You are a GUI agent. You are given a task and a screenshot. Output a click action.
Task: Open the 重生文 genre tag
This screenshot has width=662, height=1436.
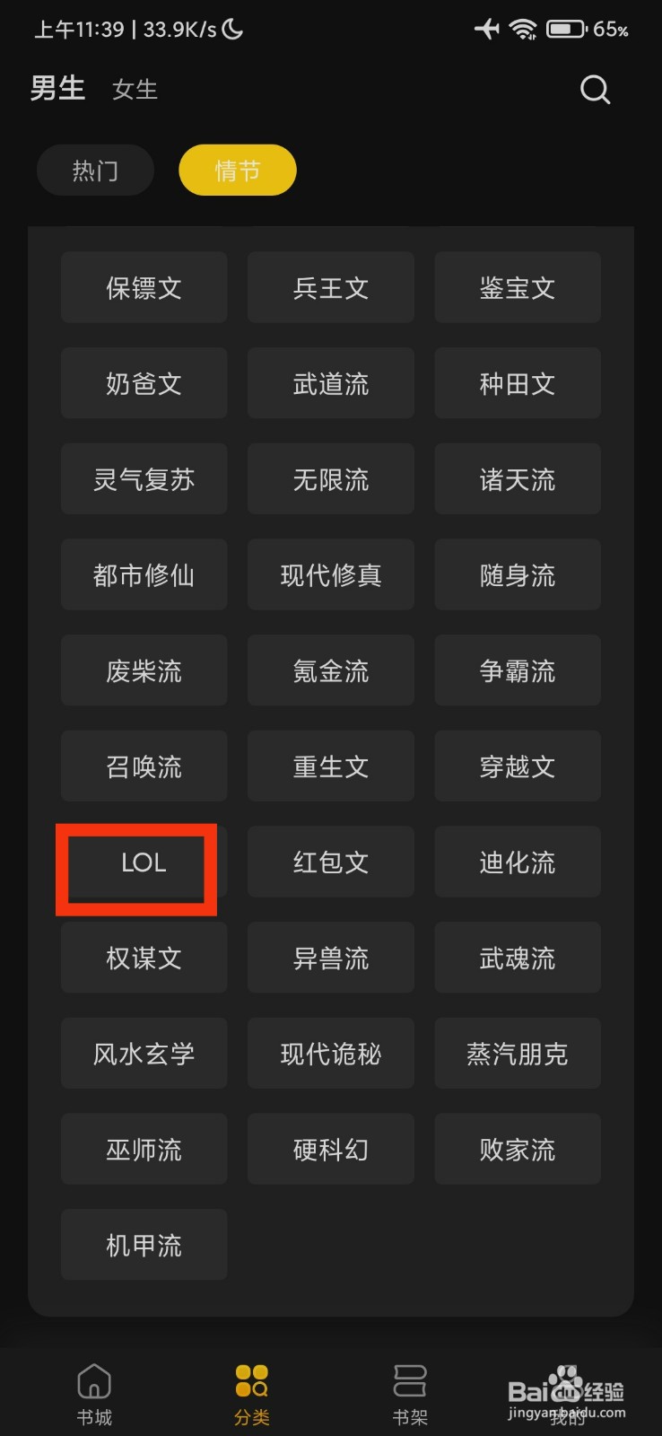(x=331, y=767)
